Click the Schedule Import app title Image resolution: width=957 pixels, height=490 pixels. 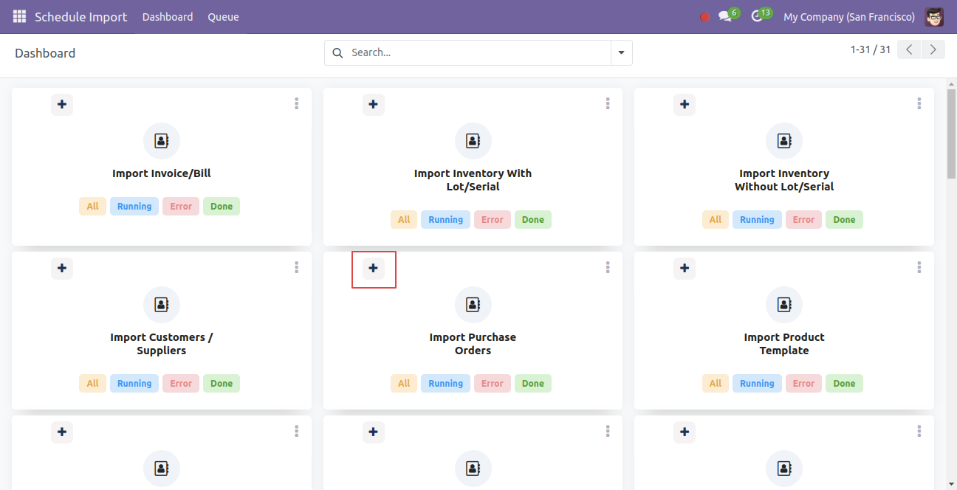tap(81, 17)
